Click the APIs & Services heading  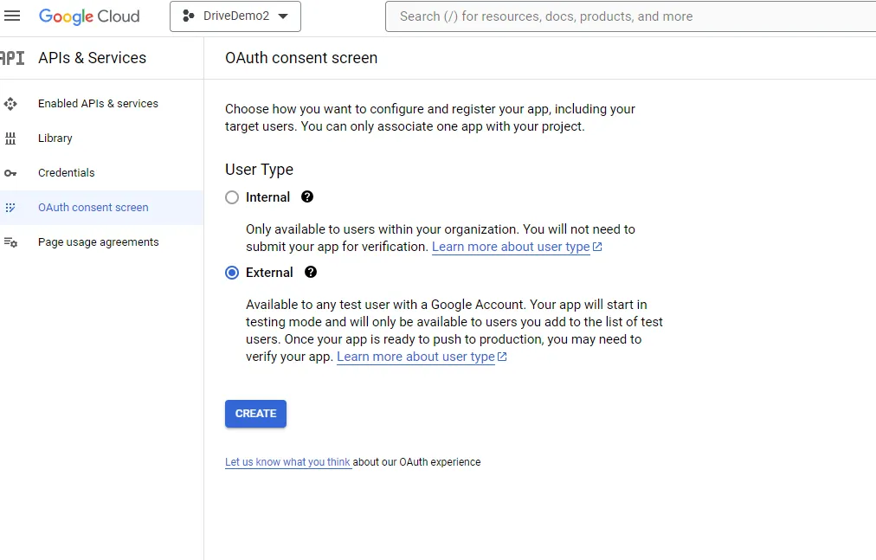(x=92, y=58)
